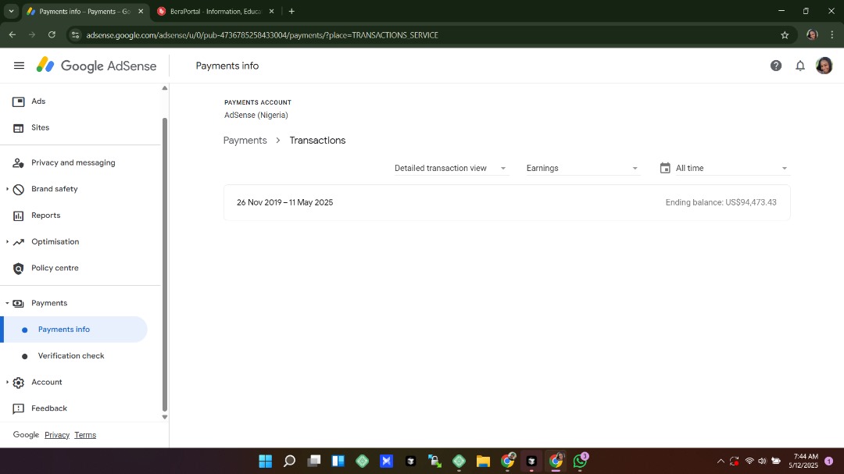Open WhatsApp from the taskbar
Screen dimensions: 844x474
(580, 461)
